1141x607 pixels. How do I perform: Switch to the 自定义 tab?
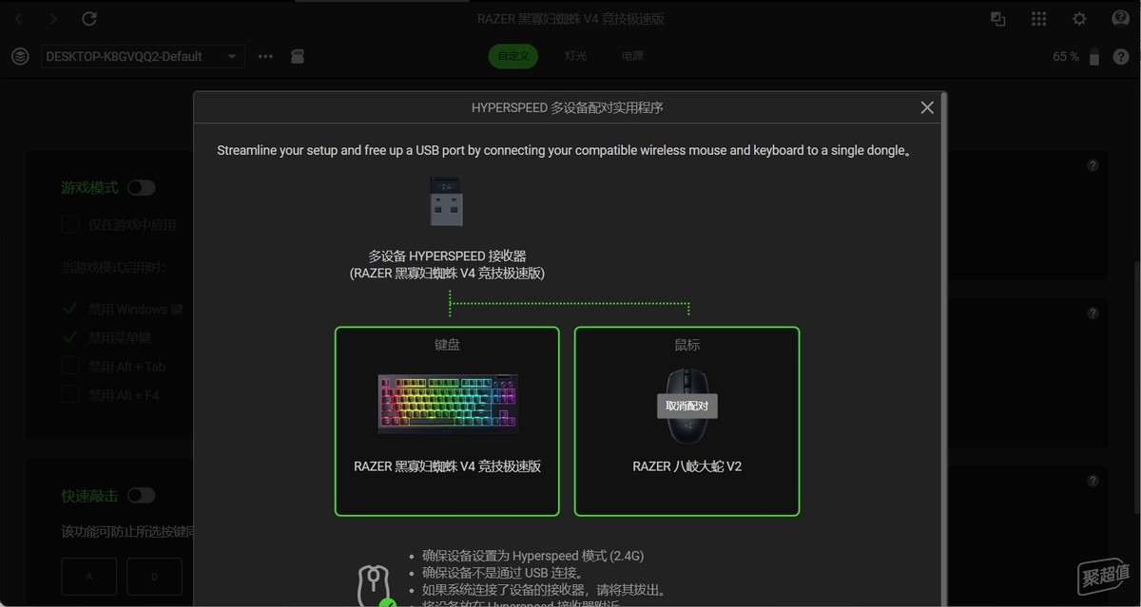point(513,56)
